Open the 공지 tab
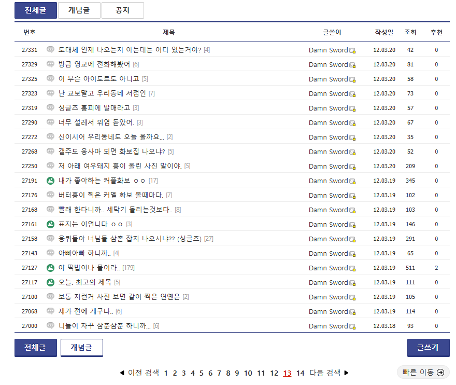 click(x=122, y=10)
